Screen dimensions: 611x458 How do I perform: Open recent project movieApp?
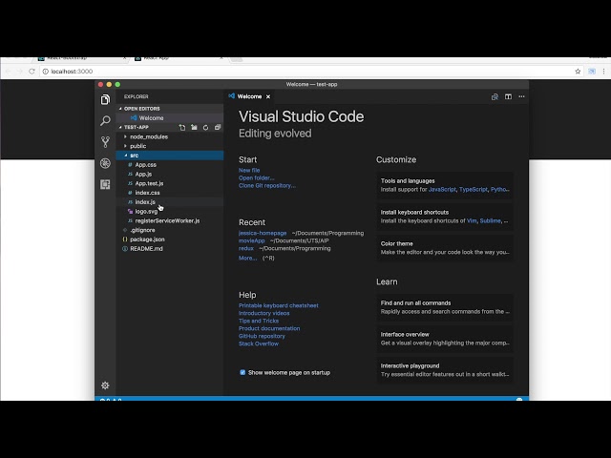[x=252, y=240]
